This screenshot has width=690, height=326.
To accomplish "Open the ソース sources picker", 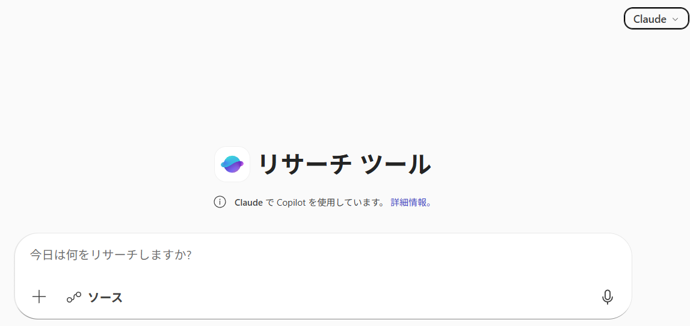I will (94, 297).
